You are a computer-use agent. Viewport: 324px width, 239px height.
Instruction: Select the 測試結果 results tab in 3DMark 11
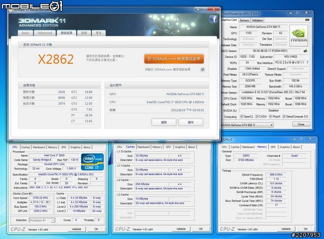tap(66, 33)
